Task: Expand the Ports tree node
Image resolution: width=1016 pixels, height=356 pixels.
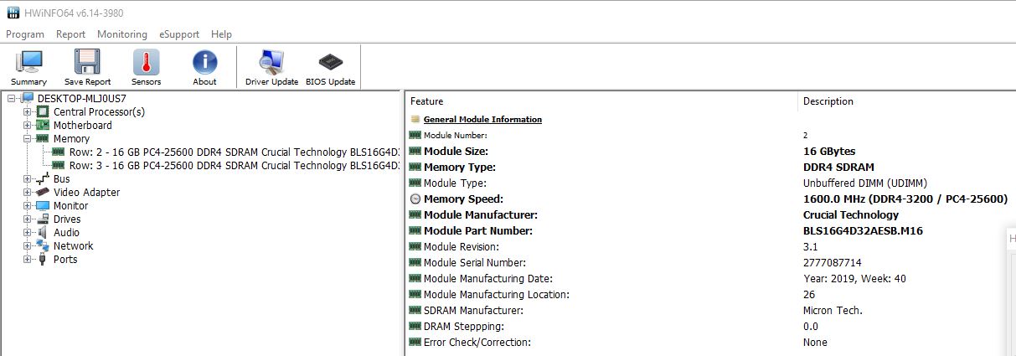Action: coord(28,260)
